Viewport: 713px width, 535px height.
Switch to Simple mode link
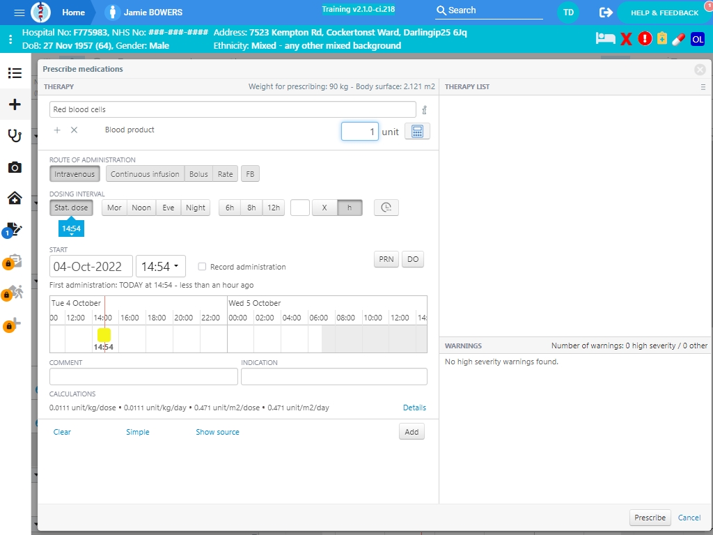point(138,432)
